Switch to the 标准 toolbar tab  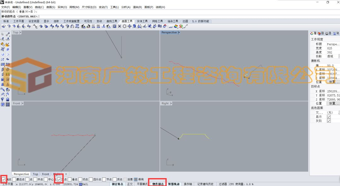(x=6, y=21)
